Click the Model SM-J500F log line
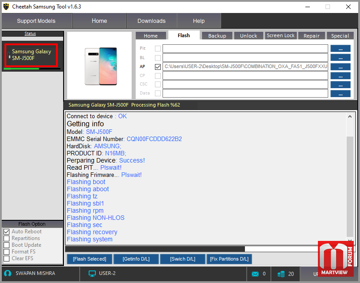The image size is (360, 283). pos(90,132)
